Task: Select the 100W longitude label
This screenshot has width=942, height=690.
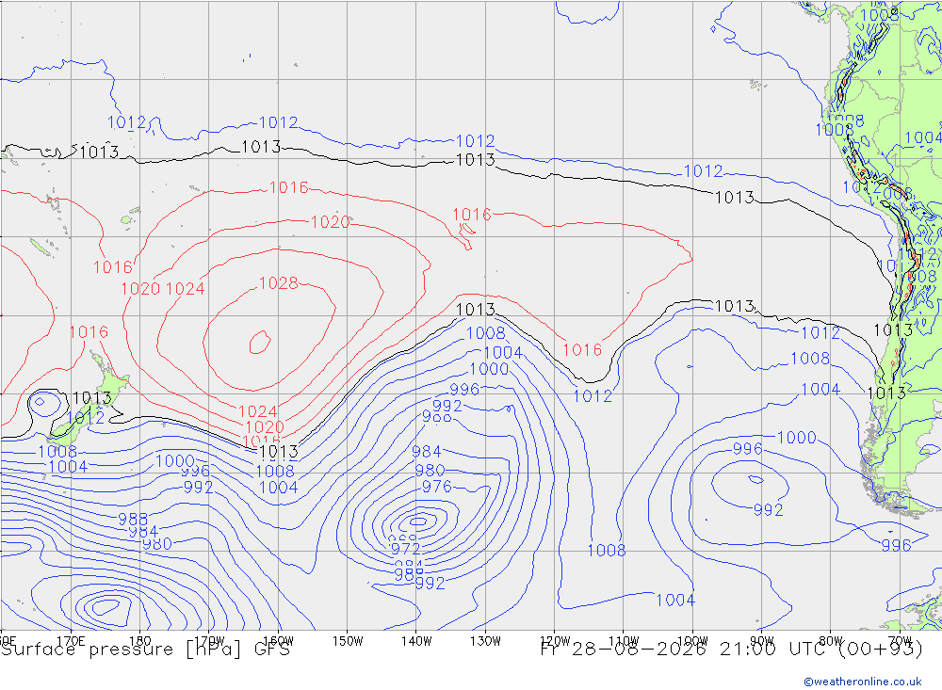Action: [x=692, y=641]
